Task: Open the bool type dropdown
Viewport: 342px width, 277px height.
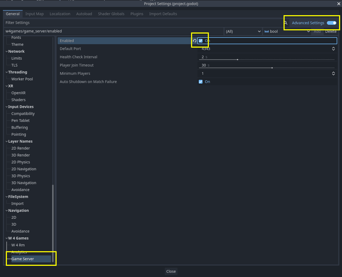Action: coord(308,31)
